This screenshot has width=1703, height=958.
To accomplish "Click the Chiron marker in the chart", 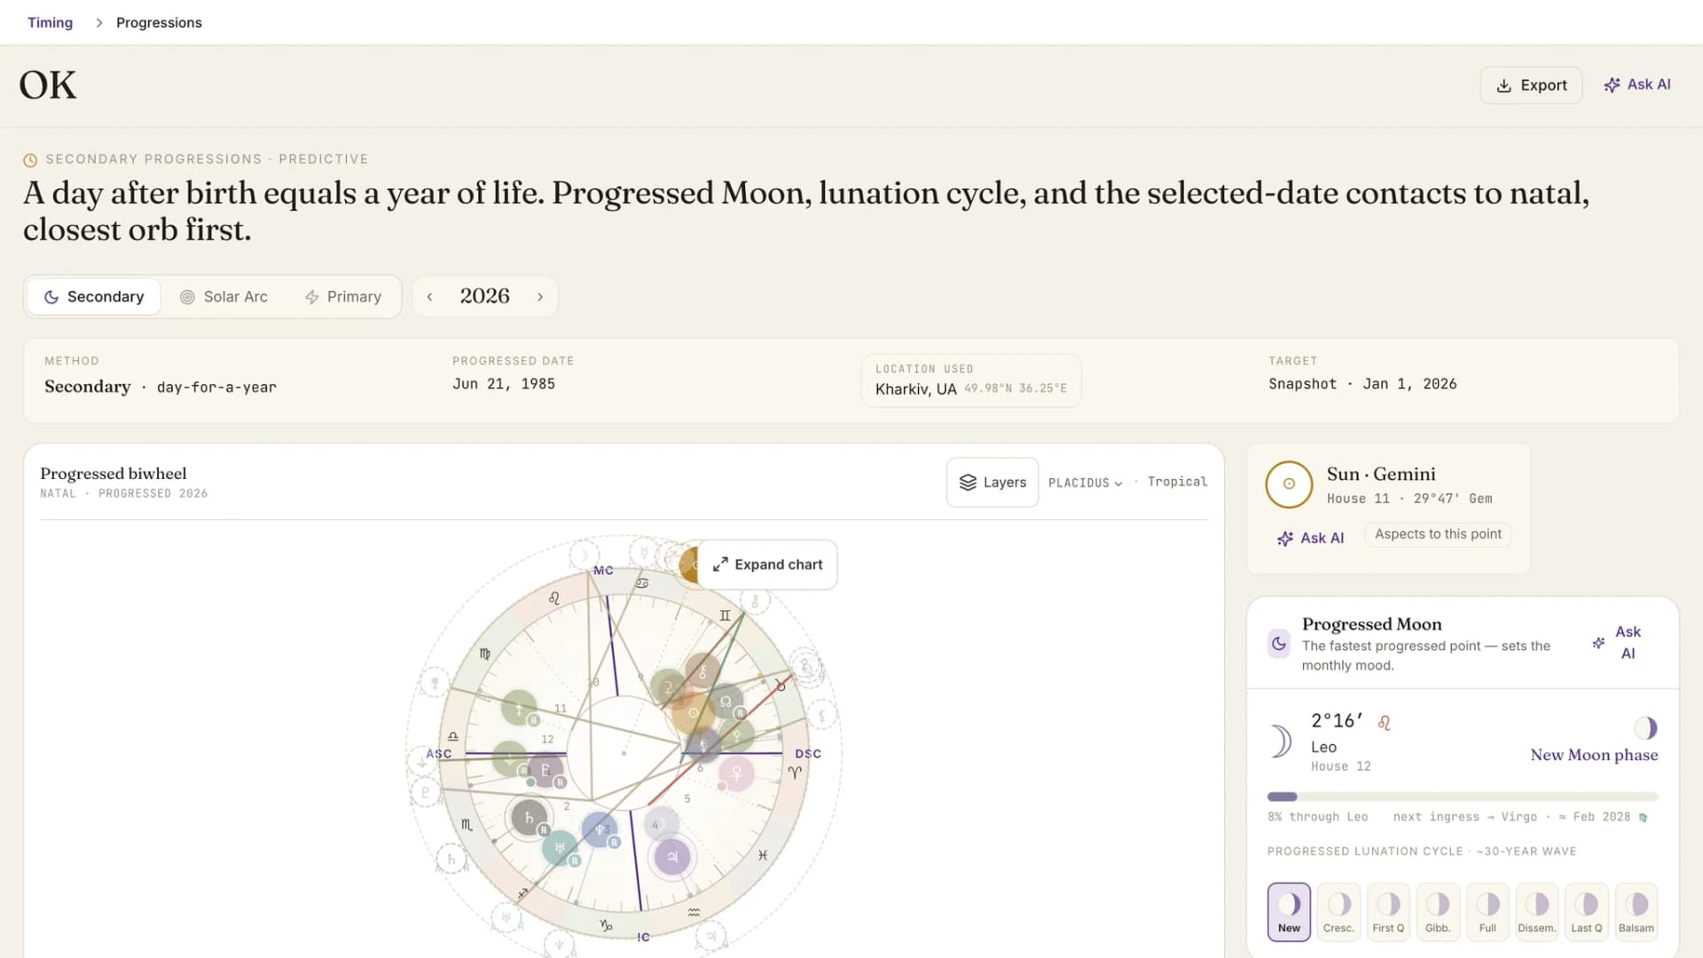I will (702, 672).
